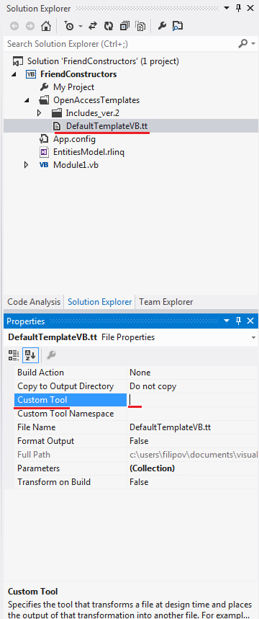Open the Properties object selector dropdown
This screenshot has width=259, height=619.
pyautogui.click(x=253, y=337)
